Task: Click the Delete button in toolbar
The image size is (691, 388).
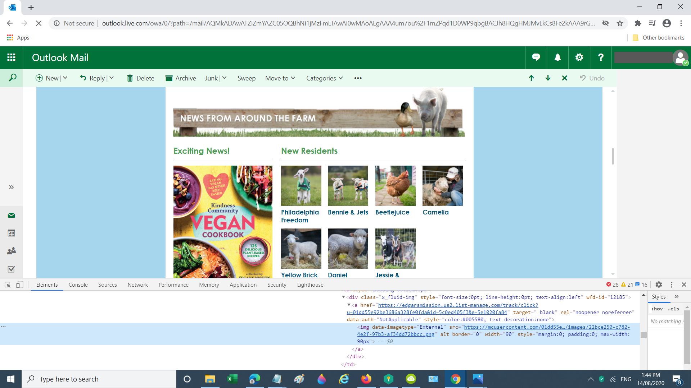Action: pyautogui.click(x=140, y=78)
